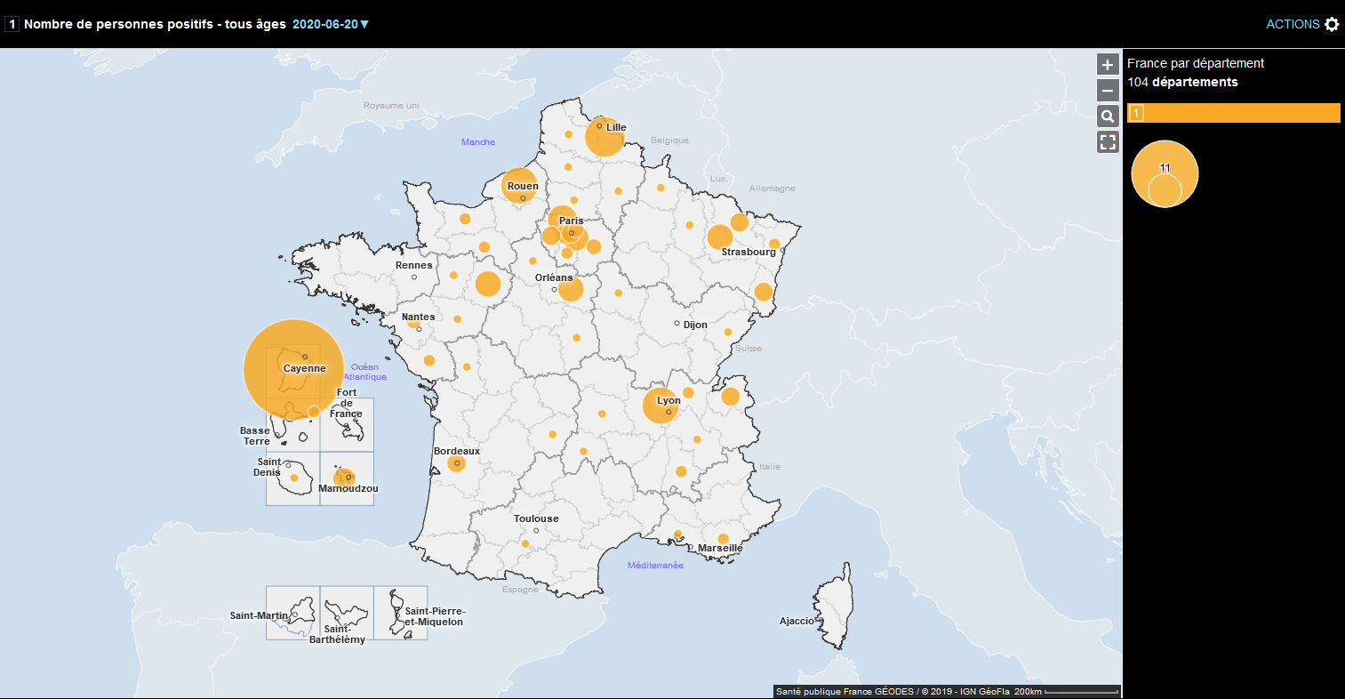Click the Bordeaux bubble marker
1345x699 pixels.
[456, 462]
